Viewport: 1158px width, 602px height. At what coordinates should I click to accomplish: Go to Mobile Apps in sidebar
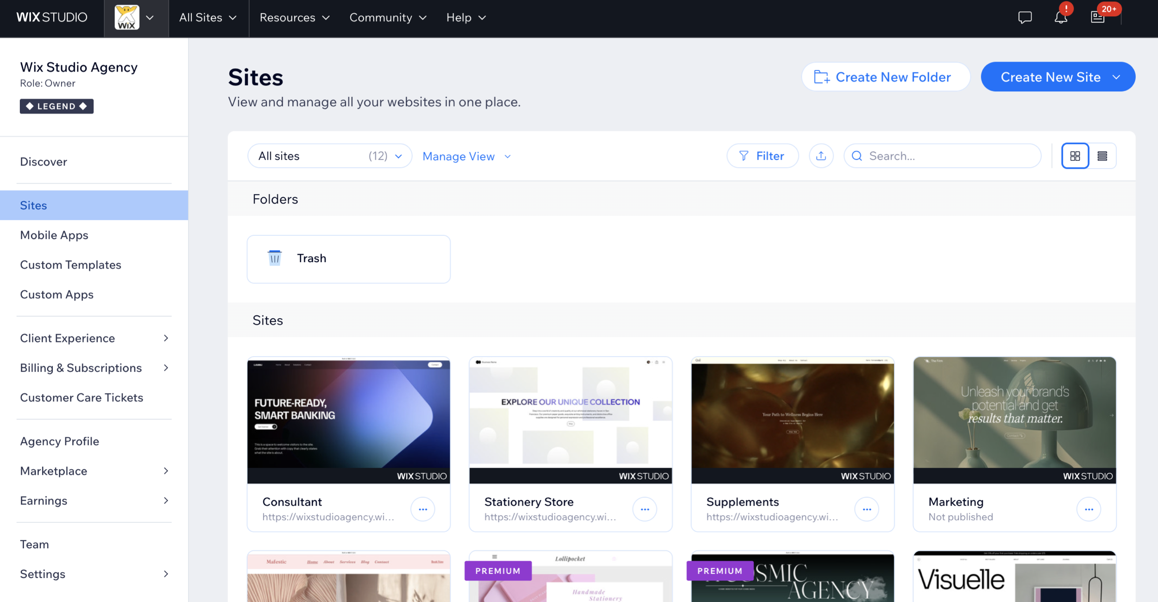54,235
